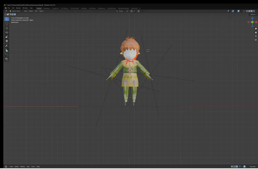The height and width of the screenshot is (169, 258).
Task: Switch to rendered viewport shading
Action: (254, 11)
